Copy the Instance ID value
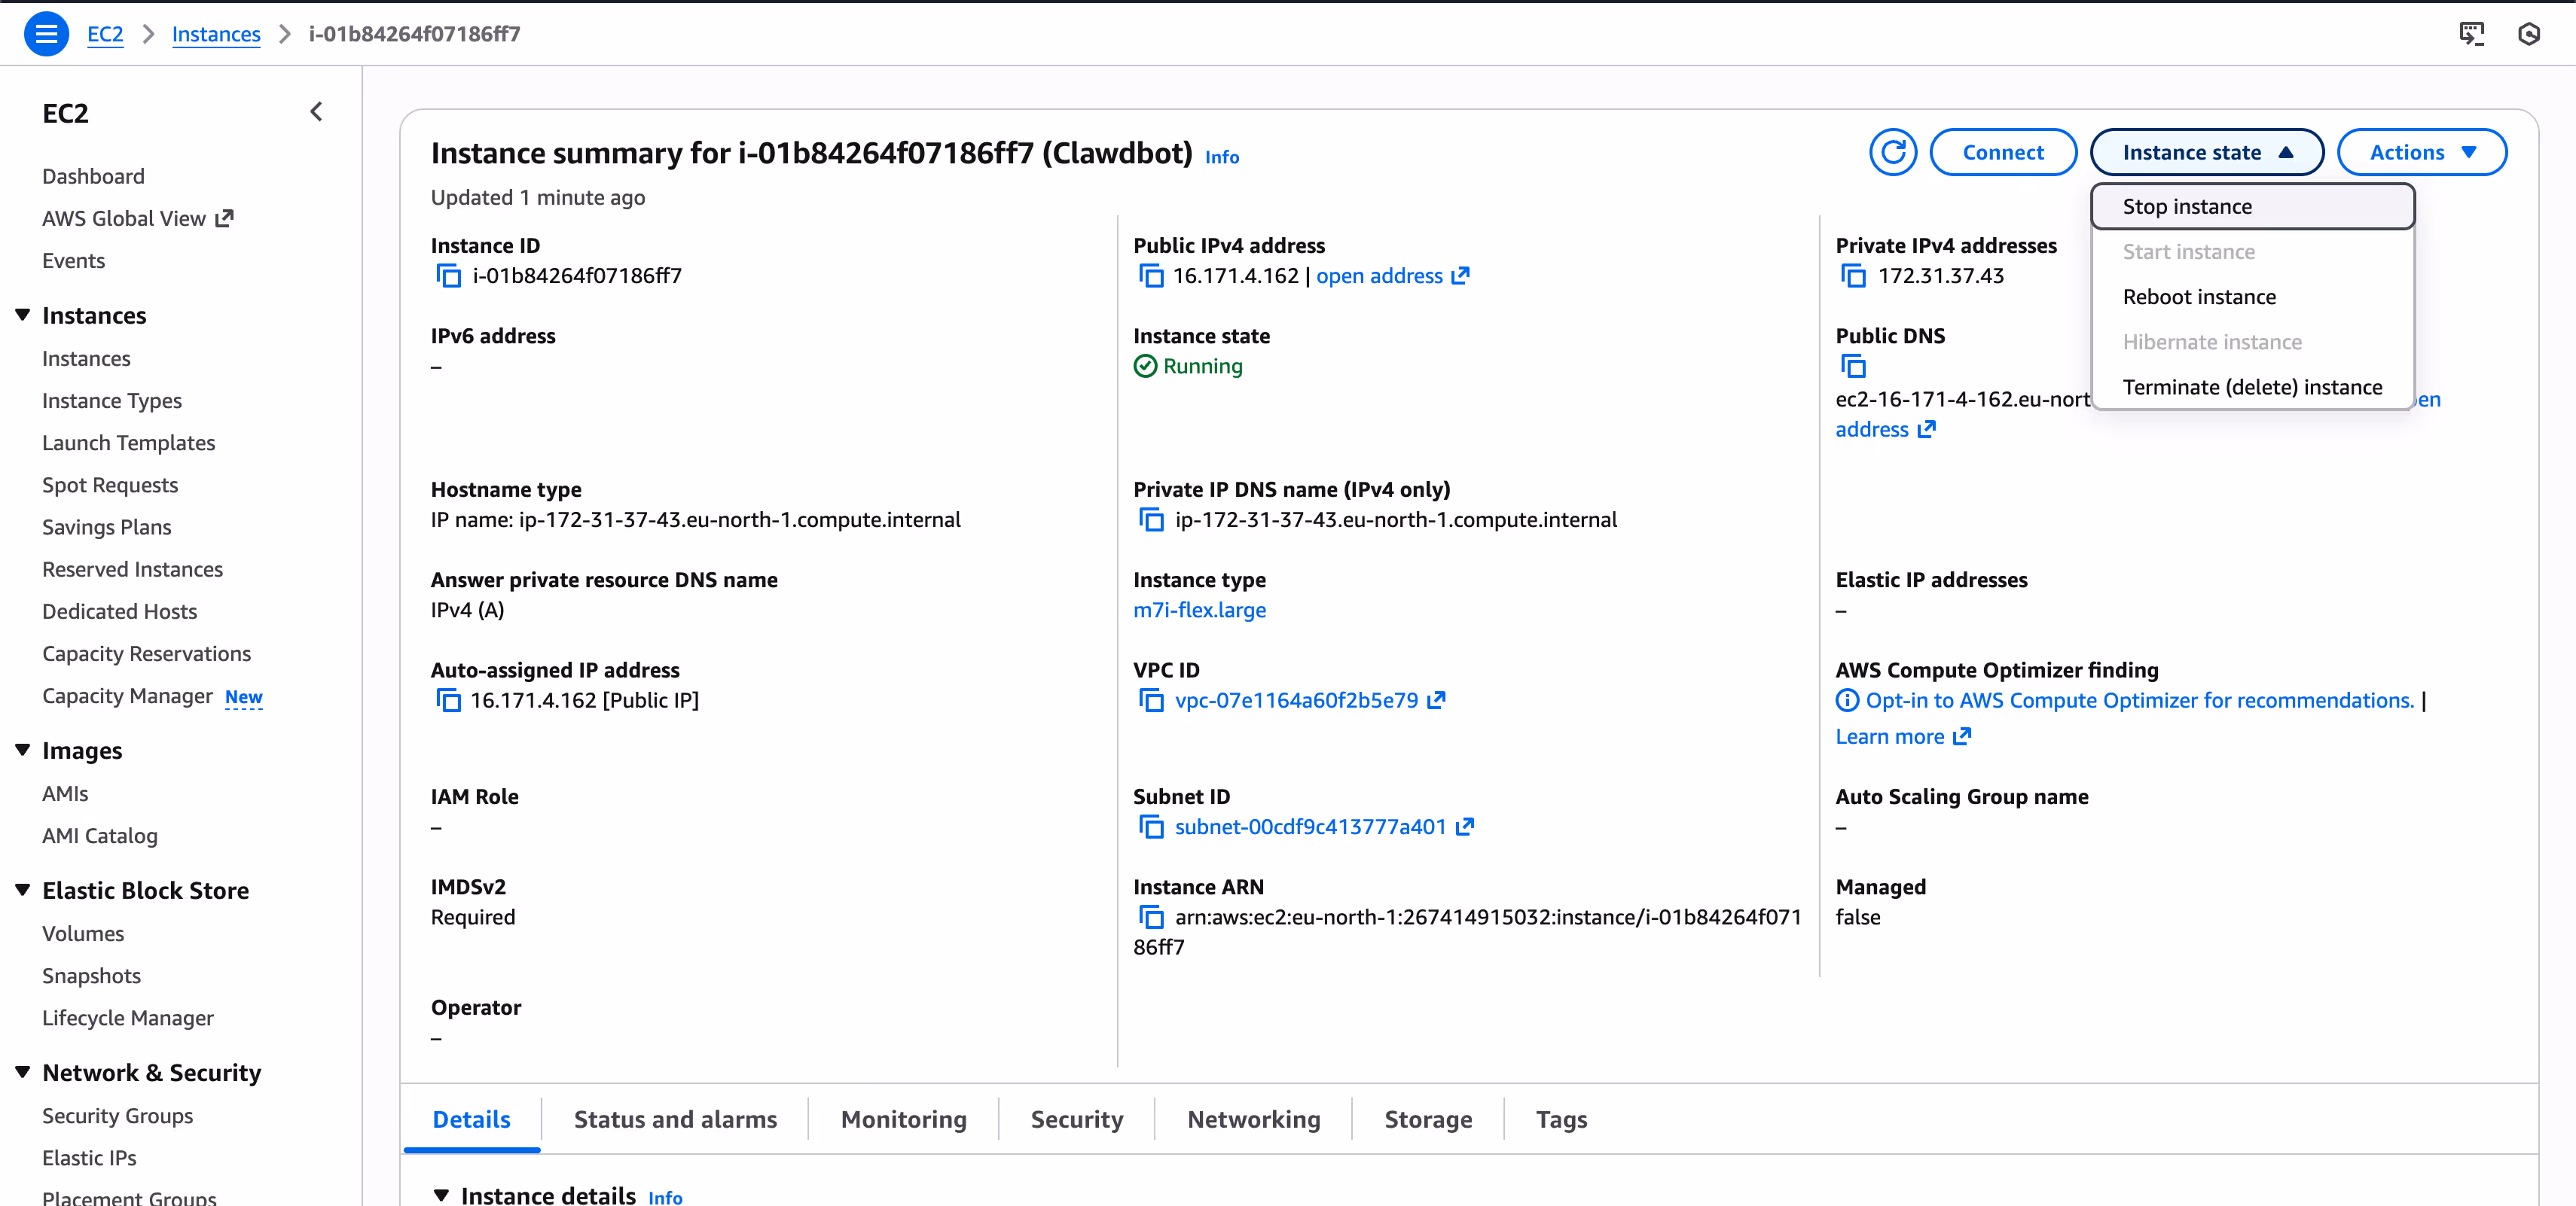This screenshot has width=2576, height=1206. click(x=449, y=277)
